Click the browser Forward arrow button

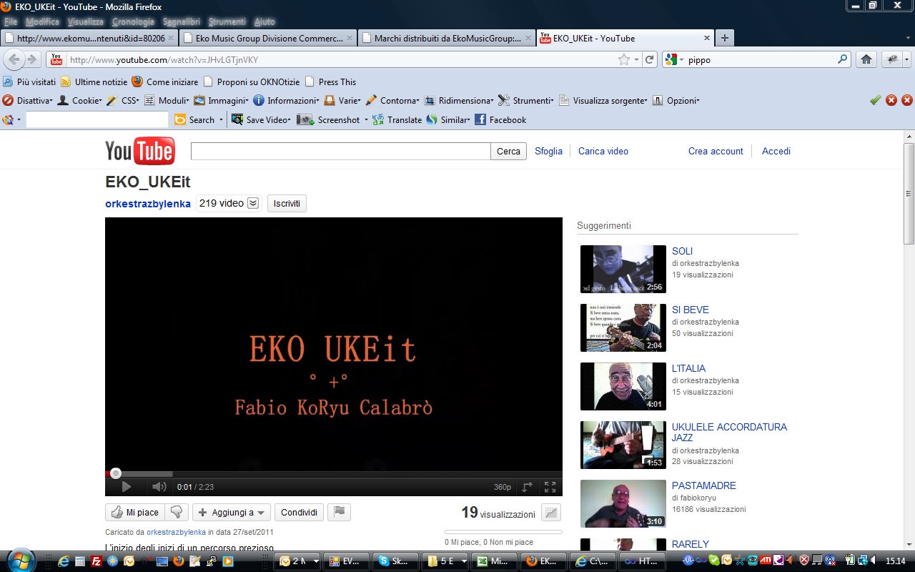pyautogui.click(x=32, y=59)
